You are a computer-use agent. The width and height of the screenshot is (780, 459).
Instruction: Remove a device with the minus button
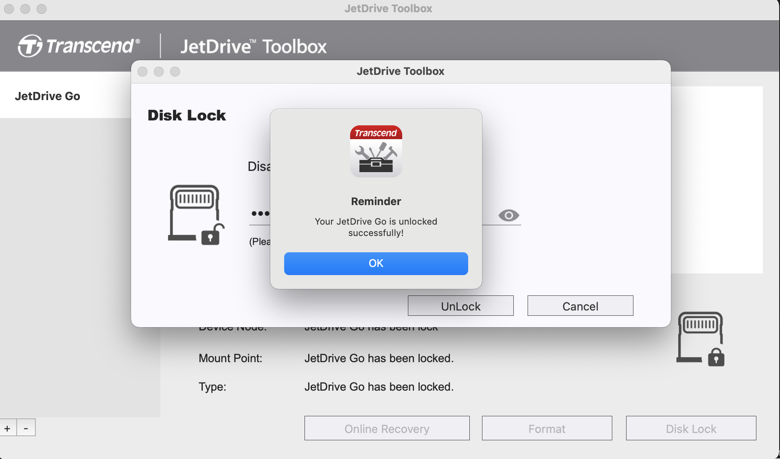point(26,428)
